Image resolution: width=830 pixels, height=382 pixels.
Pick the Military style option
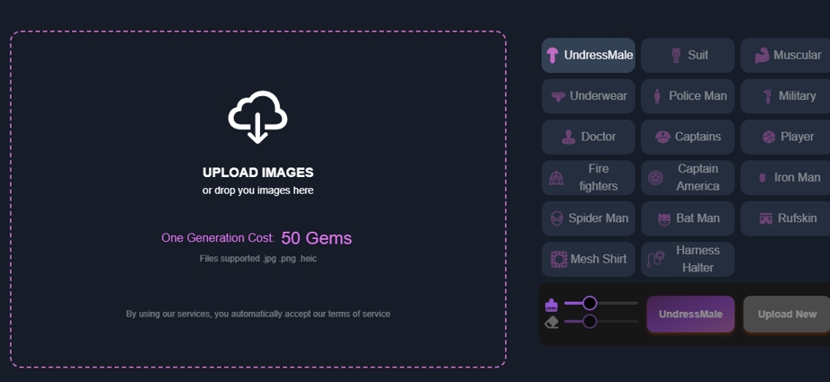coord(786,96)
